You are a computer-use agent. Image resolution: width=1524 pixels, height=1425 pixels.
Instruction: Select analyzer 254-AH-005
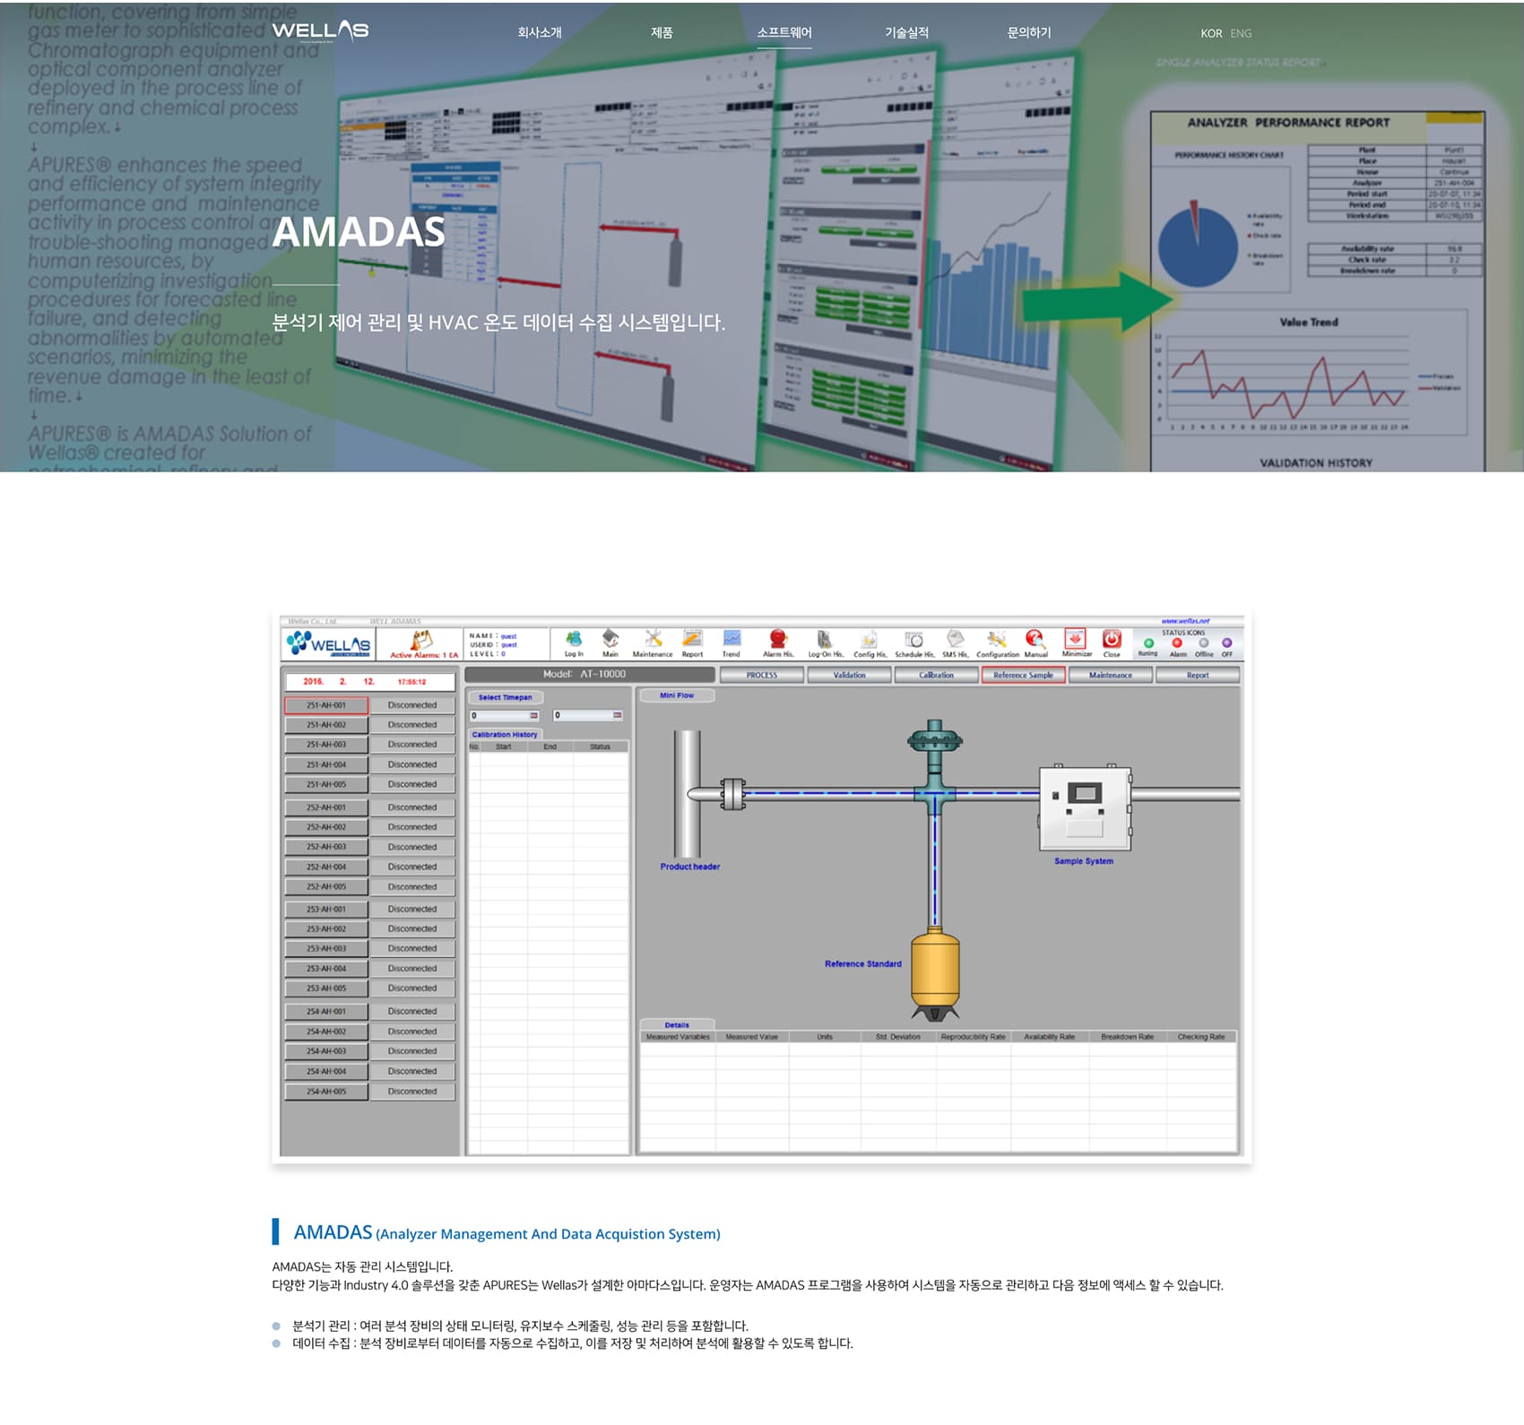(326, 1092)
